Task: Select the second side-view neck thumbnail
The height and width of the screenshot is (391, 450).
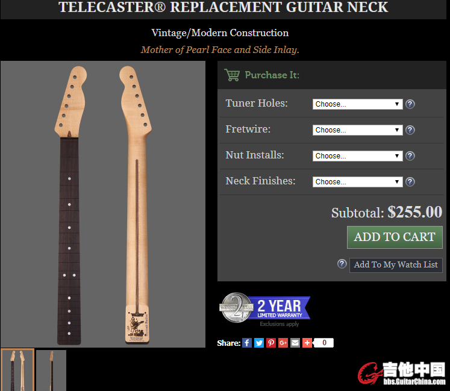Action: [x=51, y=371]
